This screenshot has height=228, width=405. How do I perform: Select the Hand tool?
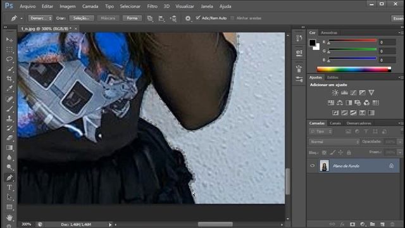tap(9, 217)
